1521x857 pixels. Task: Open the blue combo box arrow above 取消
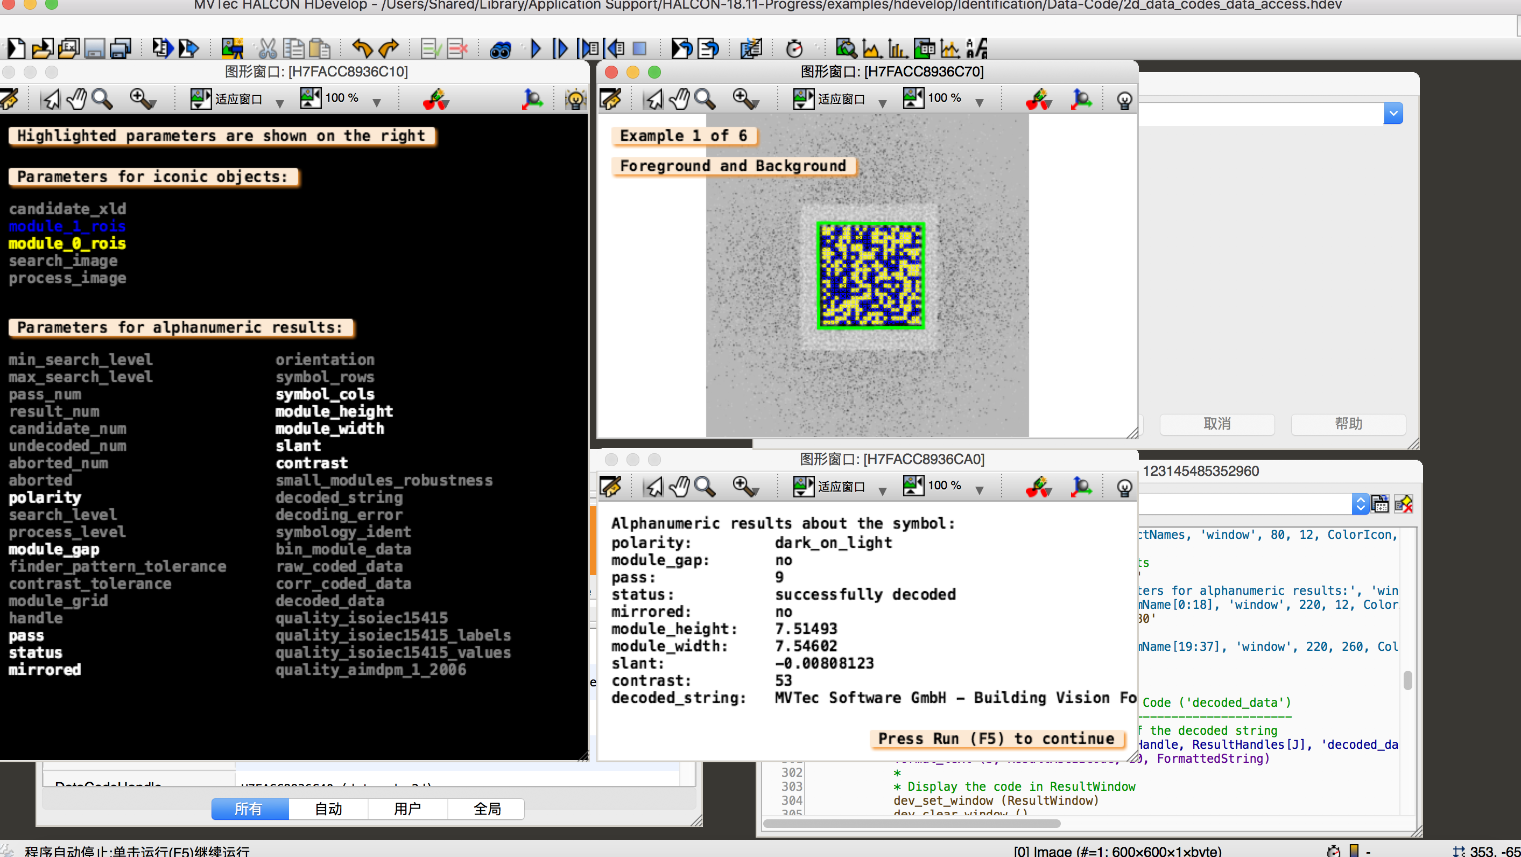[x=1393, y=113]
